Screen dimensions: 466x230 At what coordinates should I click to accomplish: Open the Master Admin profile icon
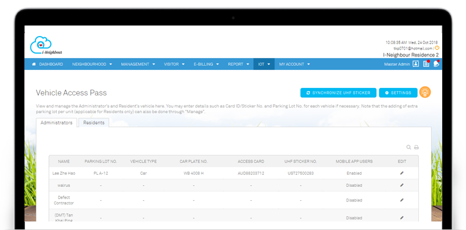(416, 64)
